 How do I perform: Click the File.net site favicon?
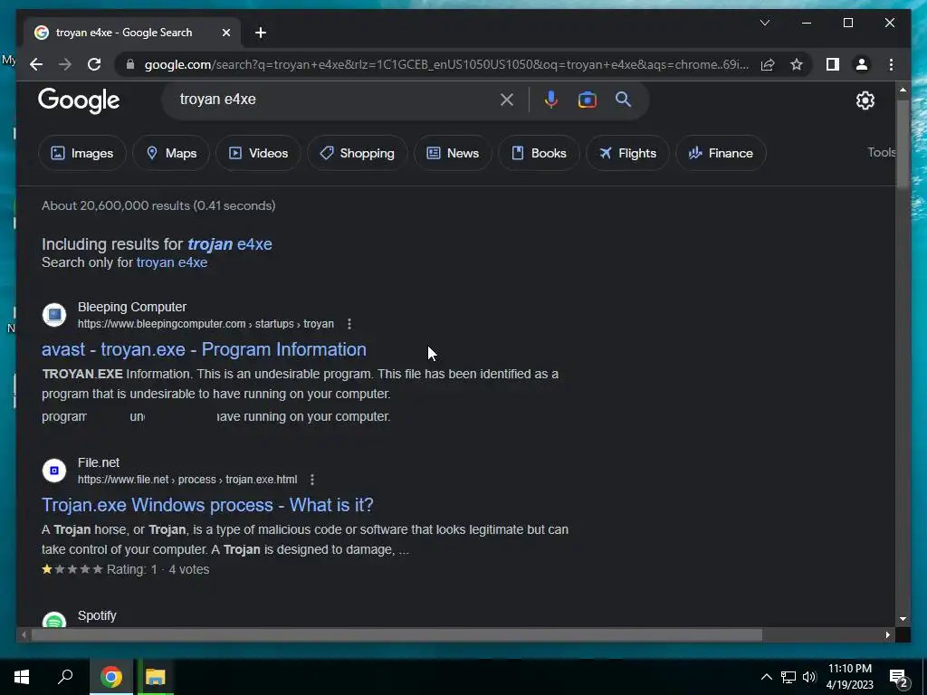pos(54,471)
